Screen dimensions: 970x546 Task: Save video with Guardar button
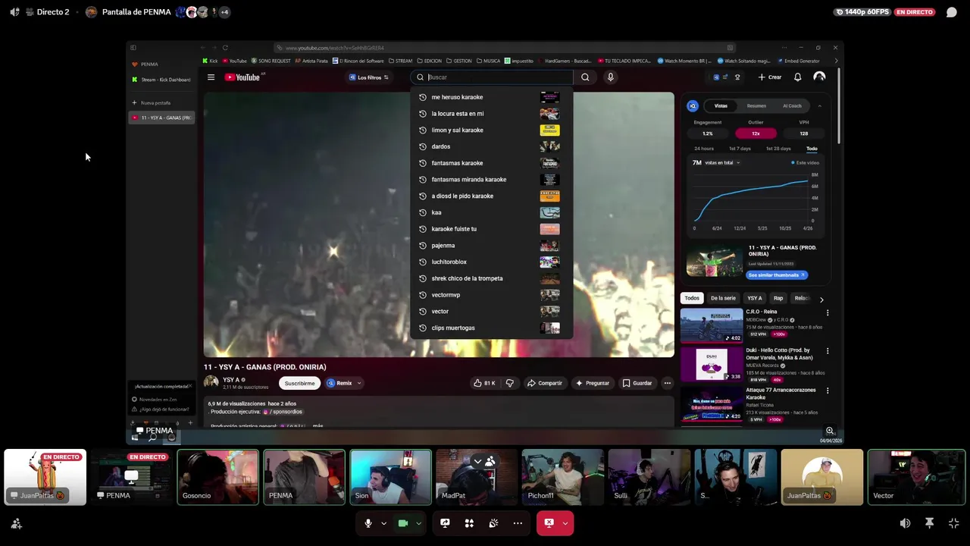point(637,383)
